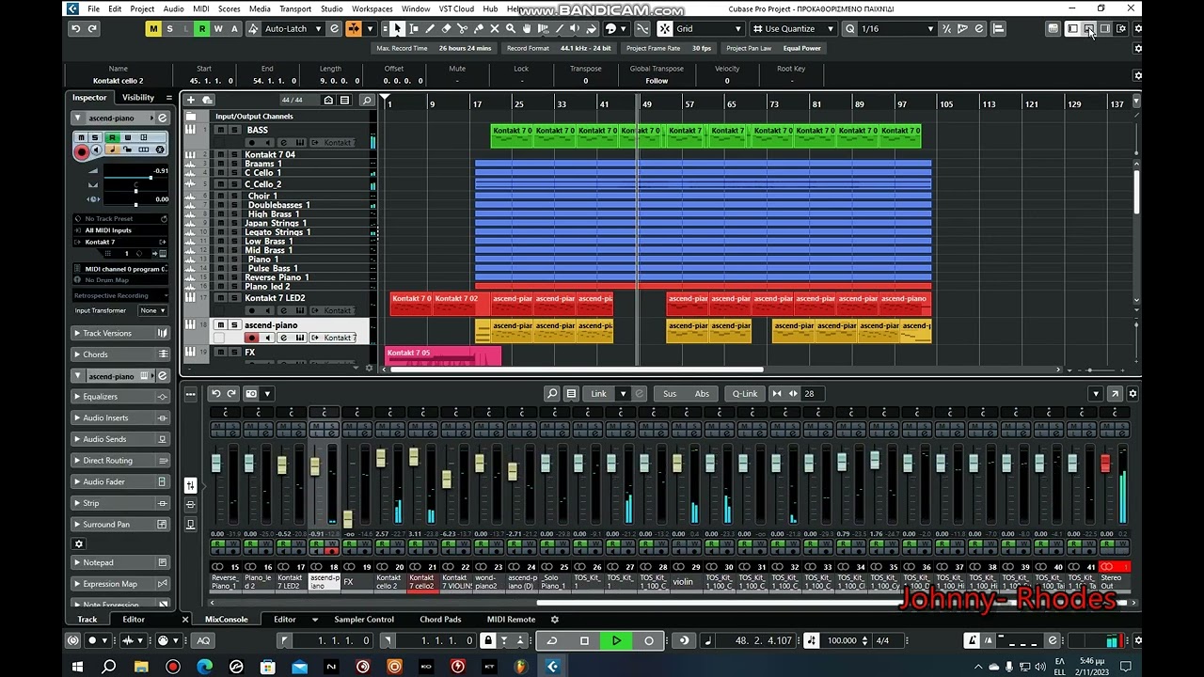The height and width of the screenshot is (677, 1204).
Task: Toggle the Snap on/off button
Action: point(665,29)
